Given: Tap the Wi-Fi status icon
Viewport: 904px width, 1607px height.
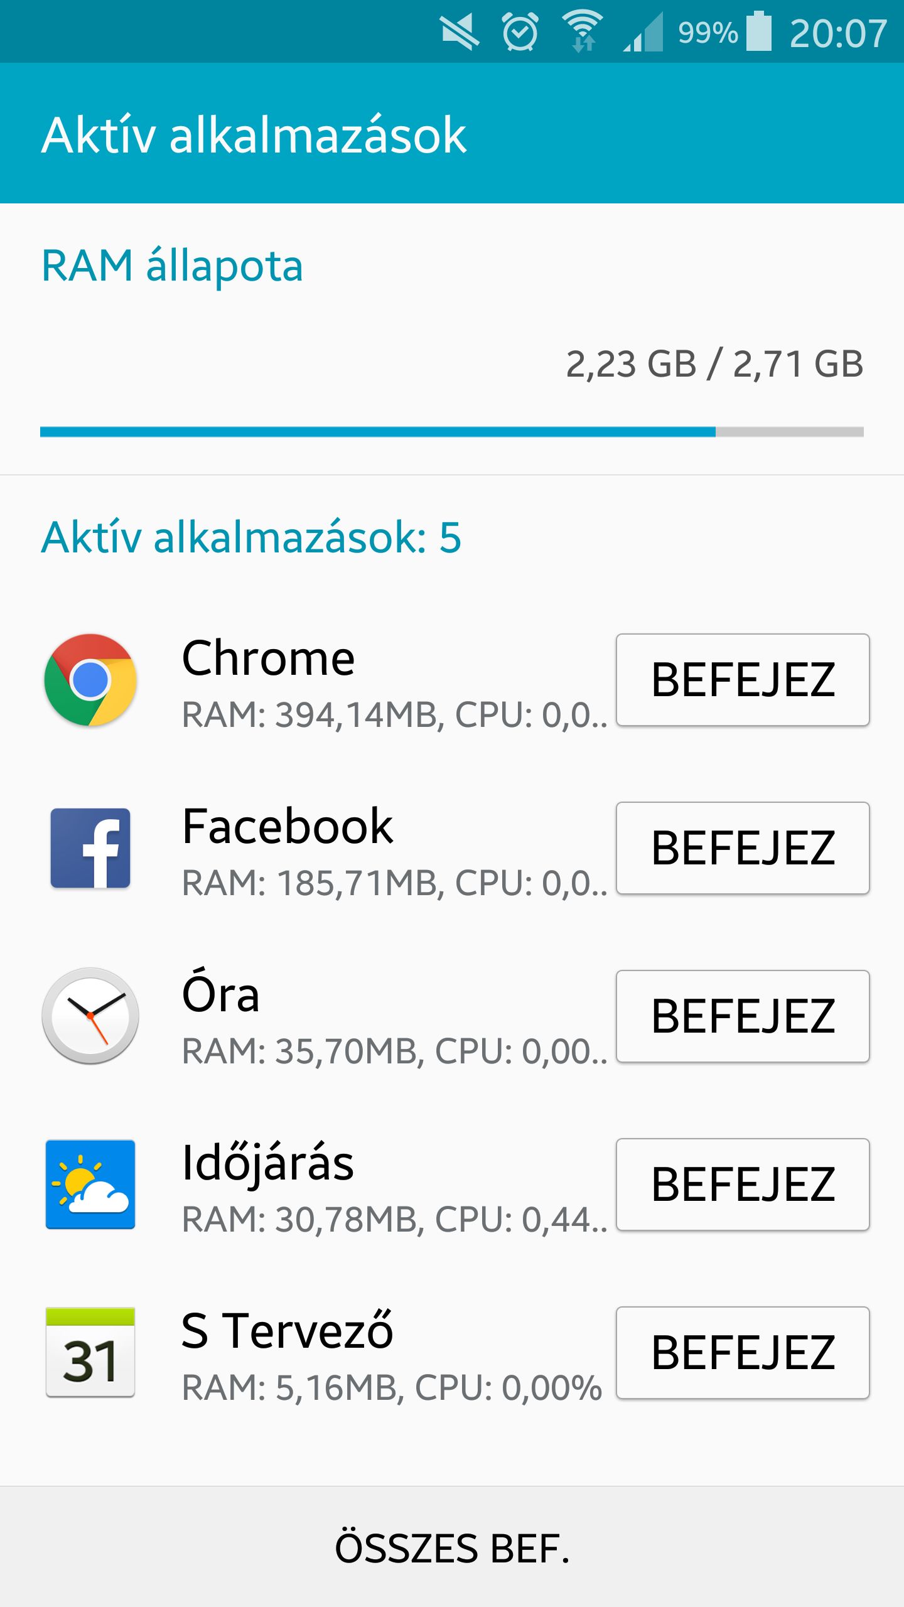Looking at the screenshot, I should point(583,31).
